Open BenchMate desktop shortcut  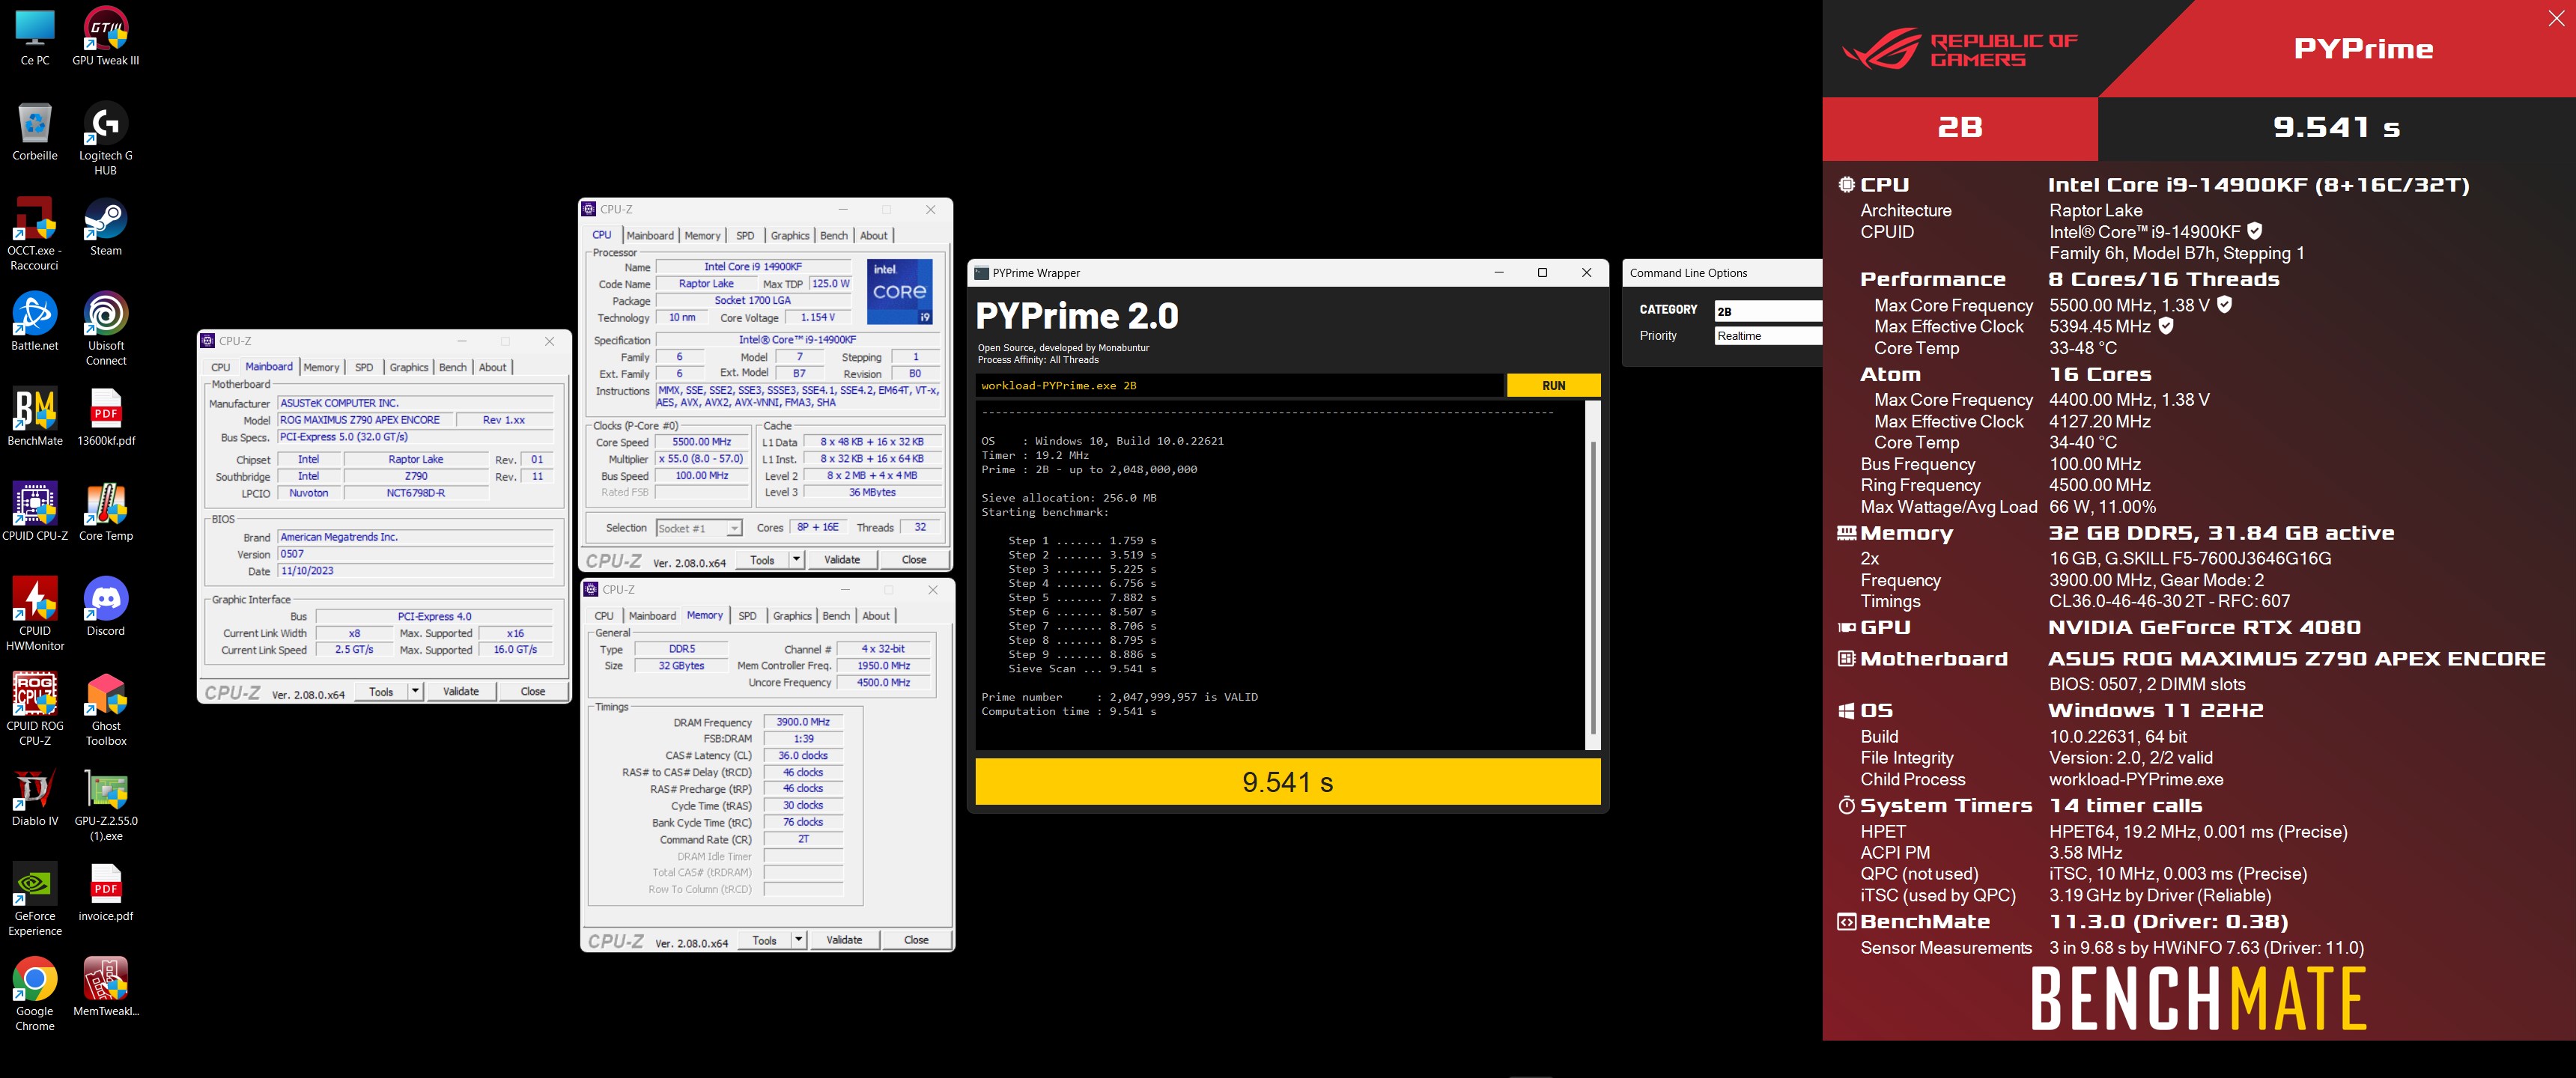pos(35,416)
